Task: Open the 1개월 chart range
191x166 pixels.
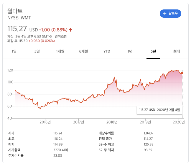Action: pyautogui.click(x=60, y=51)
